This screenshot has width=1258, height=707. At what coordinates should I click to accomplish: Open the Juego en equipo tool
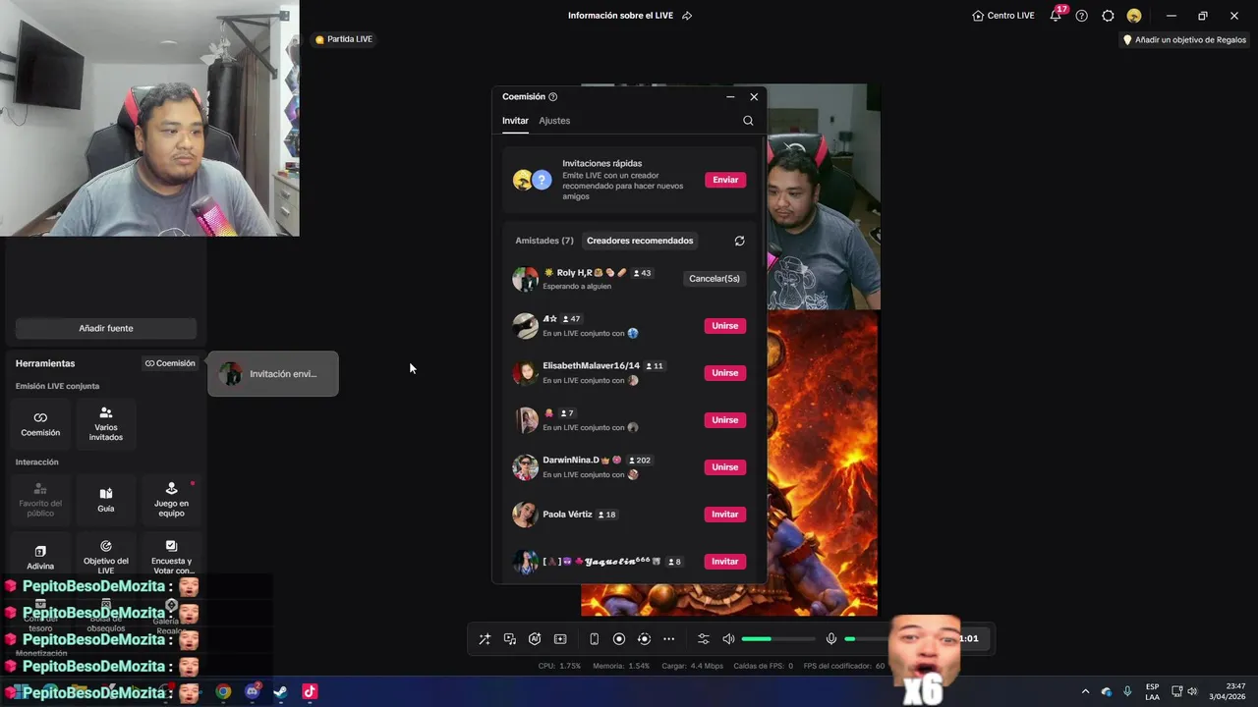171,499
